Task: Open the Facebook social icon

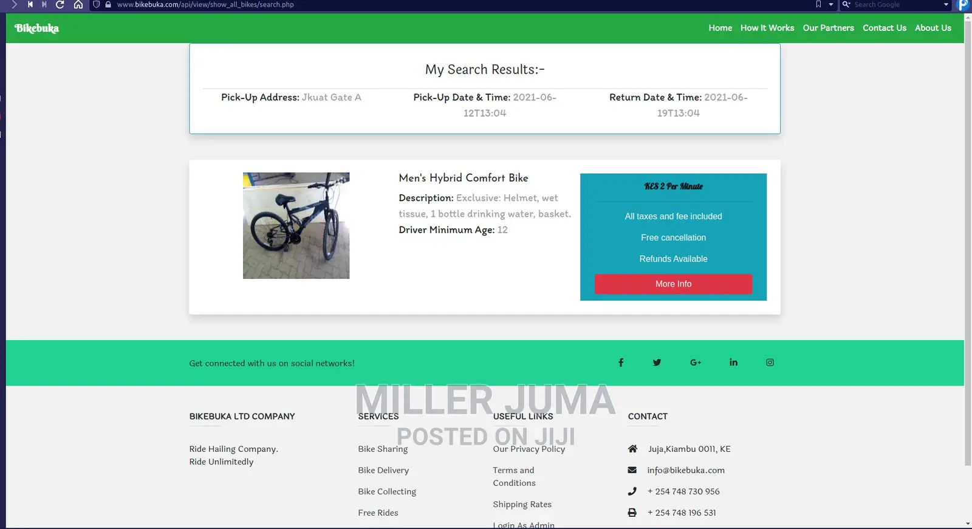Action: click(x=621, y=363)
